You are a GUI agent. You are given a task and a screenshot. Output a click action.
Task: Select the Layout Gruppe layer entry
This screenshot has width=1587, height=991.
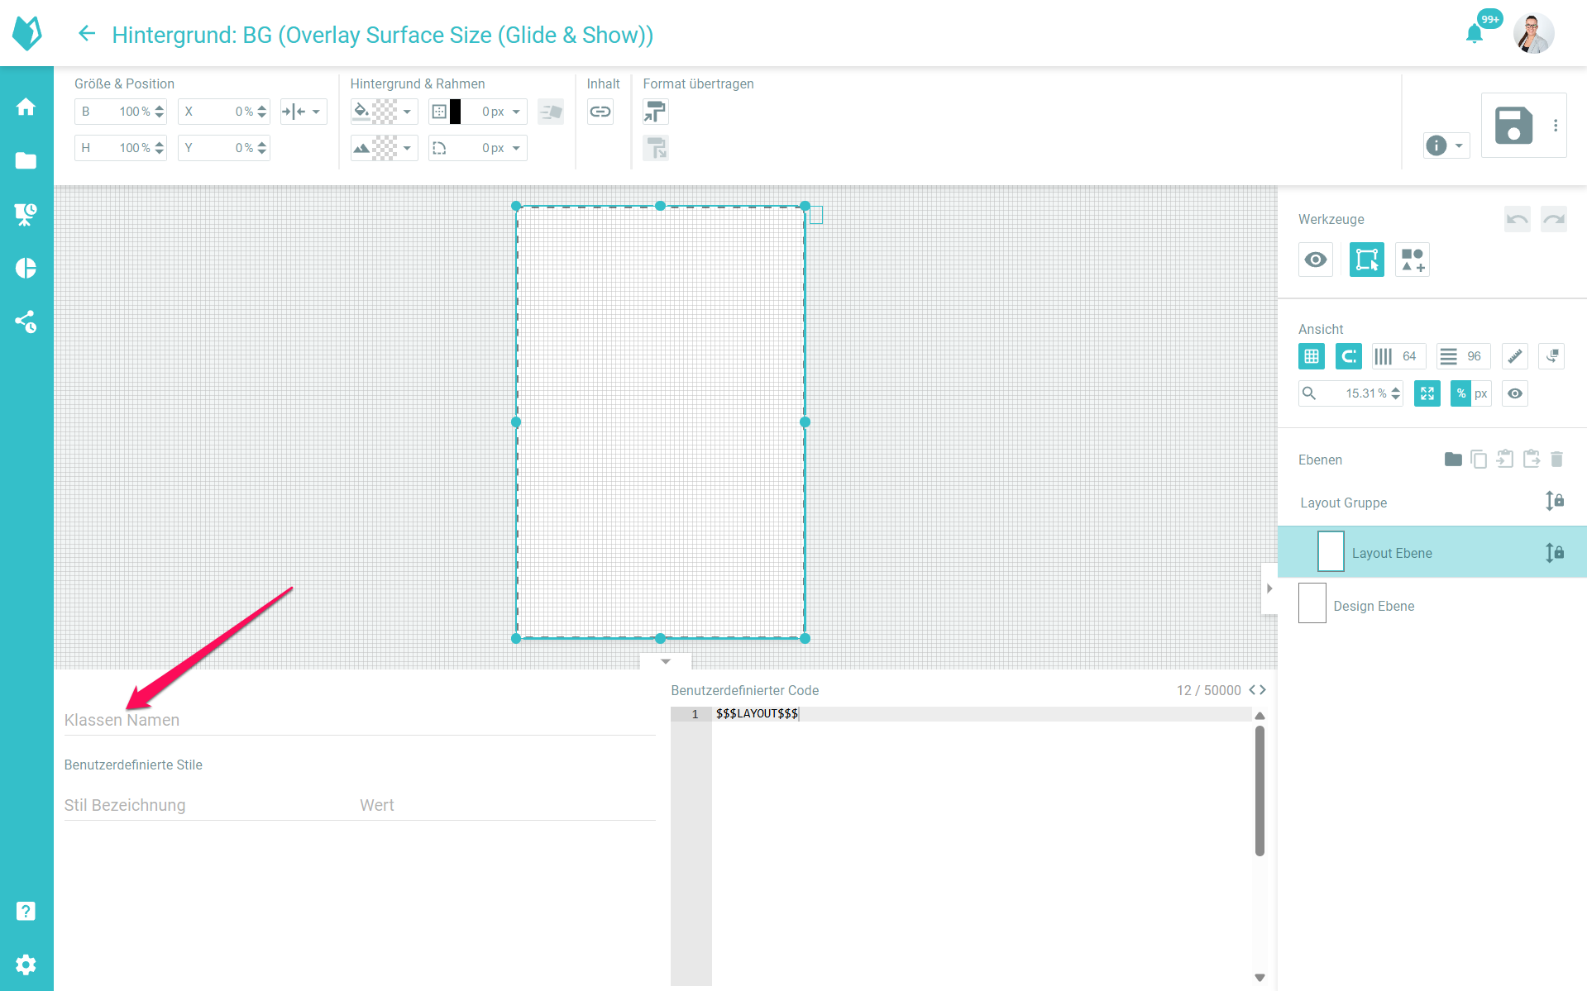tap(1344, 503)
